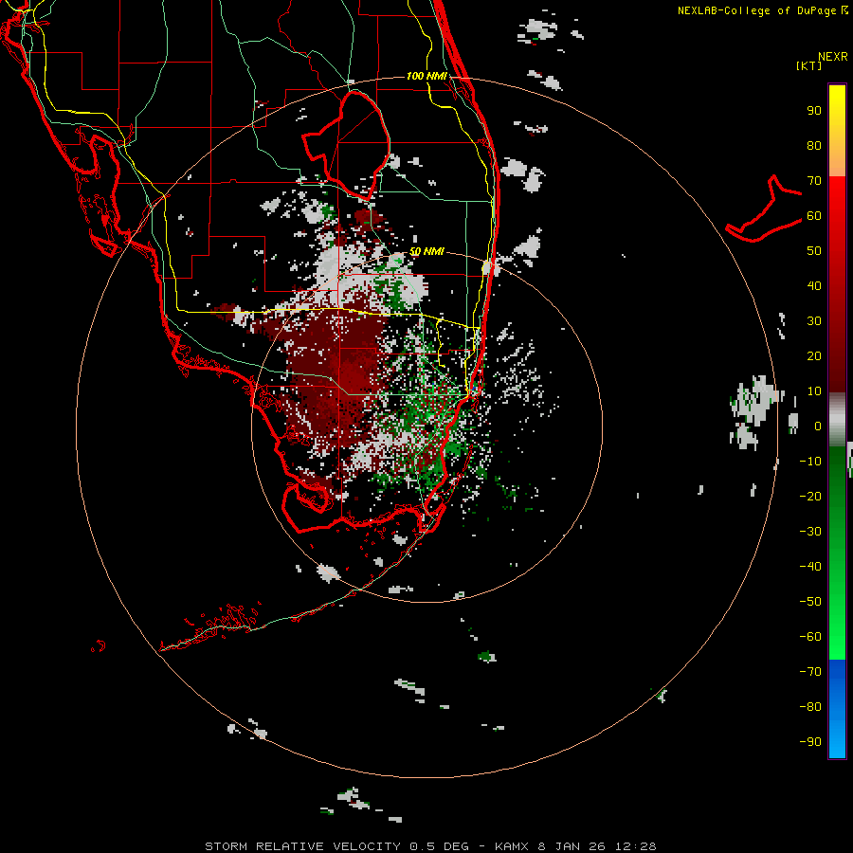The image size is (853, 853).
Task: Click the -30 scale value
Action: tap(810, 532)
